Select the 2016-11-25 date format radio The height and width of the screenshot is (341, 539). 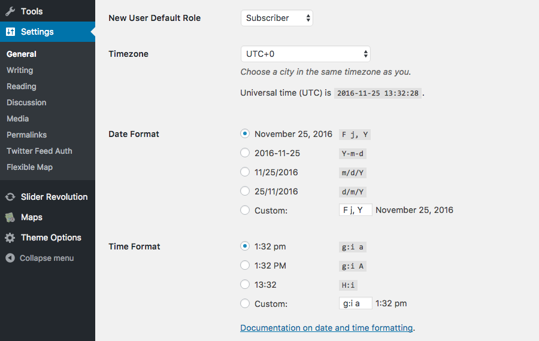[x=245, y=153]
